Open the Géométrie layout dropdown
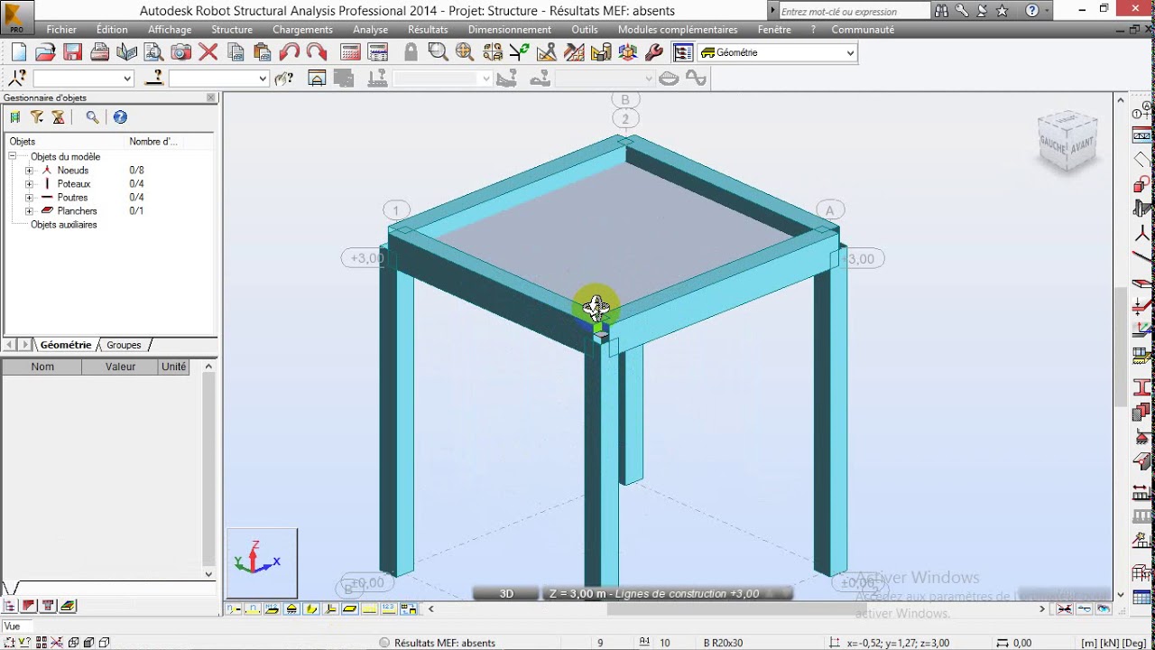Screen dimensions: 1155x650 click(x=850, y=53)
